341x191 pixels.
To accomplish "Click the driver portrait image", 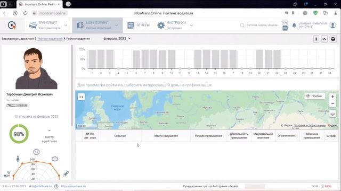I will pos(36,68).
